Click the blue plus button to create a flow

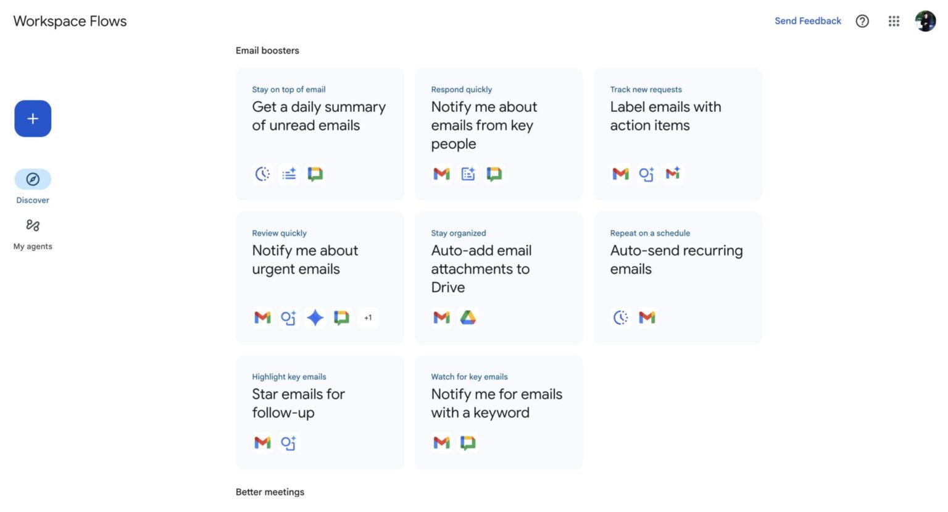33,118
